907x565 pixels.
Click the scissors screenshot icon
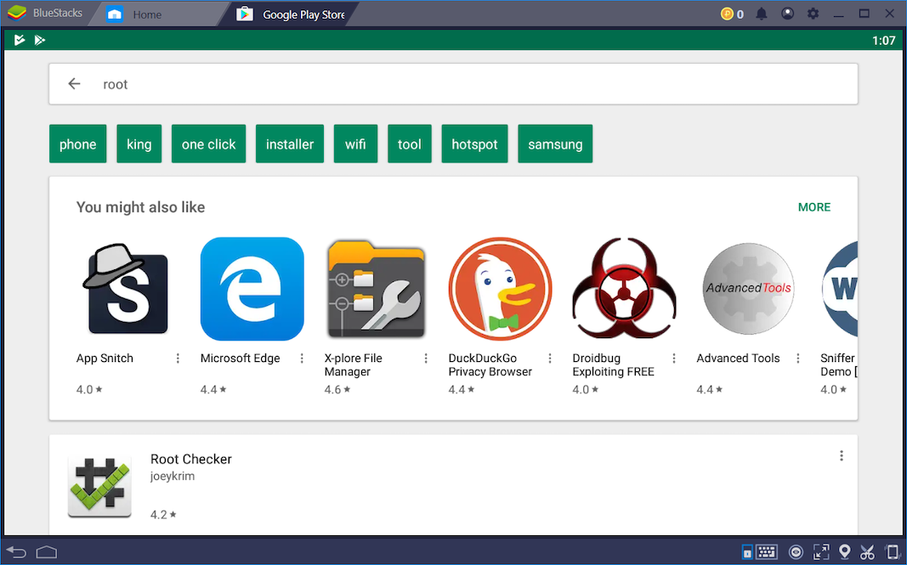(867, 552)
